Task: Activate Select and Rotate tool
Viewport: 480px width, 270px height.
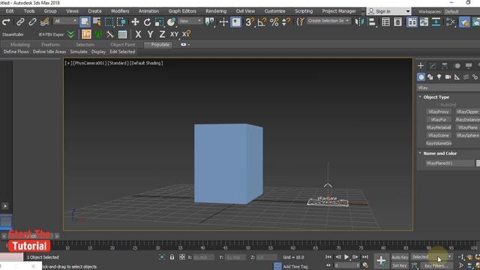Action: pos(147,22)
